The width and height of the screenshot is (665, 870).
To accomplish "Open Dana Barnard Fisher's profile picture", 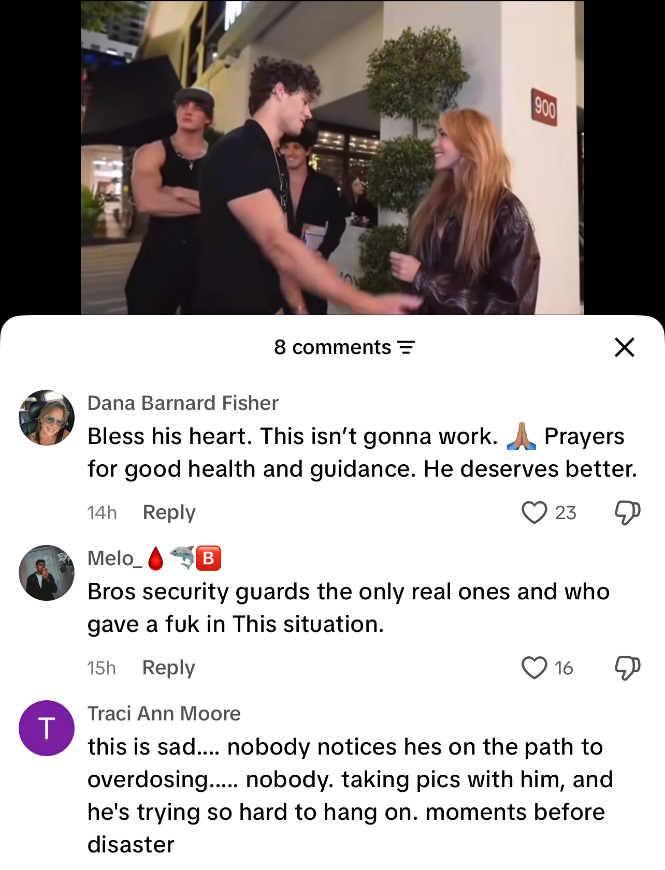I will [47, 418].
